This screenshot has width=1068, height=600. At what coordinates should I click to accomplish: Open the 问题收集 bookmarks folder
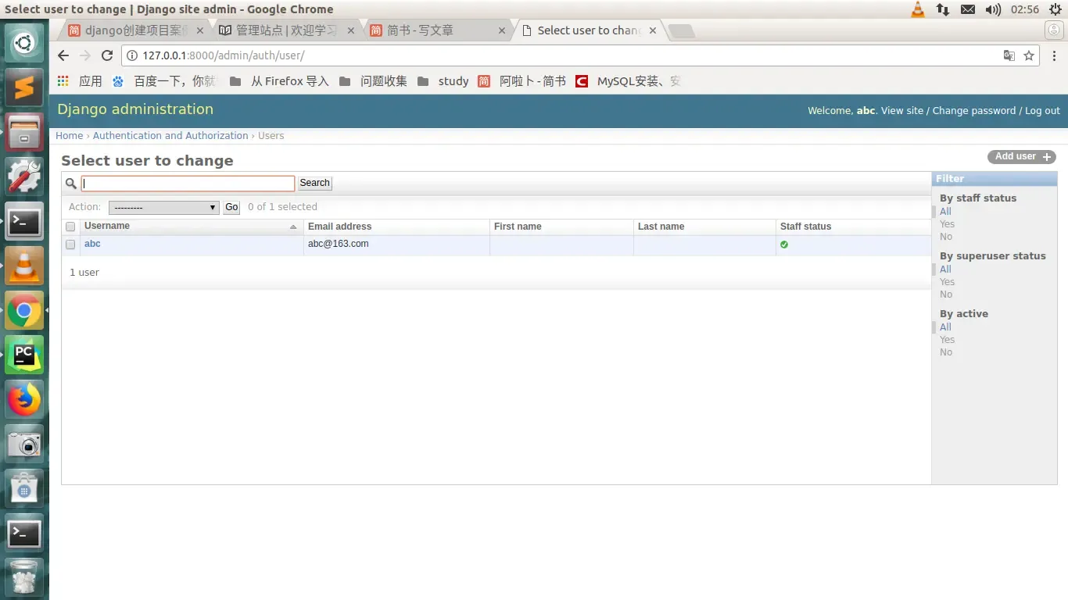373,81
